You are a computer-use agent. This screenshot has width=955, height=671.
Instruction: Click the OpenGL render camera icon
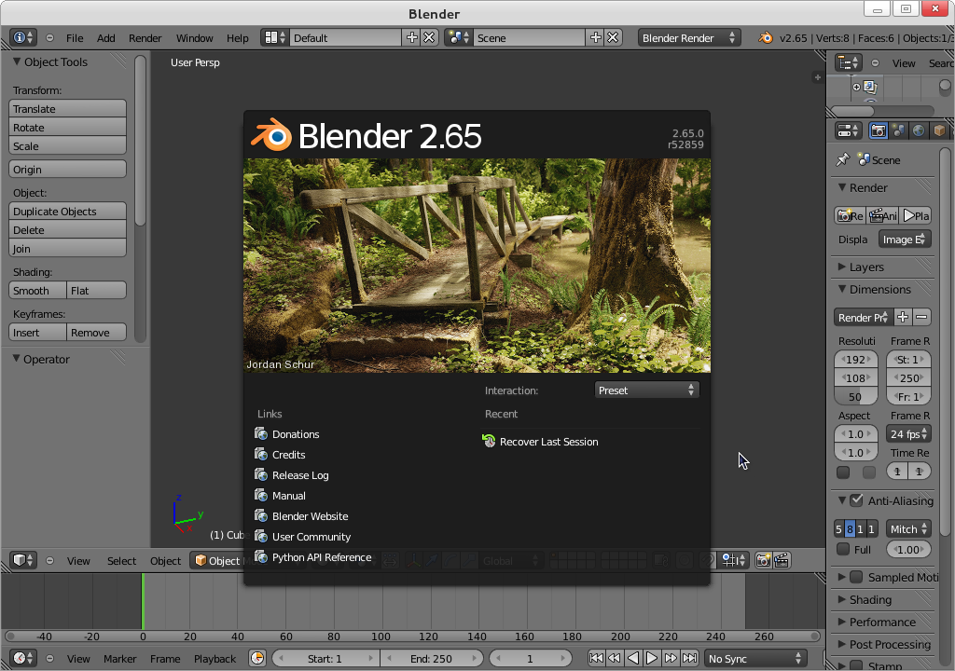tap(763, 560)
